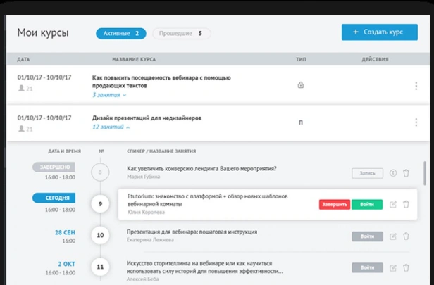Click the lessons list vertical scrollbar
Viewport: 434px width, 285px height.
[425, 173]
